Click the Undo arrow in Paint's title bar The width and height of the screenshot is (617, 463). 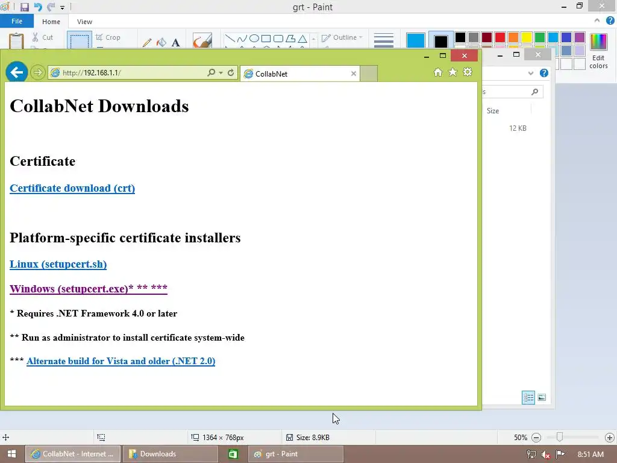pos(38,7)
